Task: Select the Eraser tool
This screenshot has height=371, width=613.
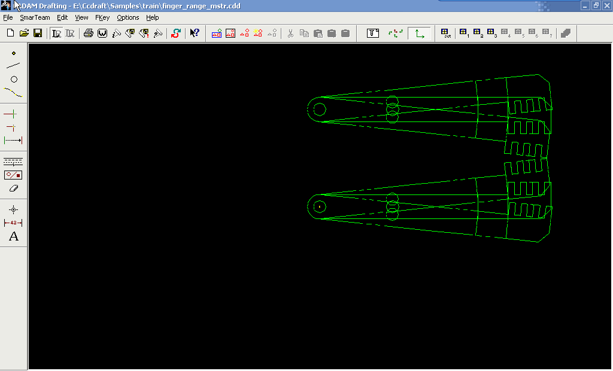Action: pos(14,188)
